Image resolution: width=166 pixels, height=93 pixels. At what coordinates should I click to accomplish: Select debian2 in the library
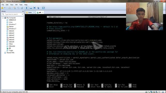[11, 33]
